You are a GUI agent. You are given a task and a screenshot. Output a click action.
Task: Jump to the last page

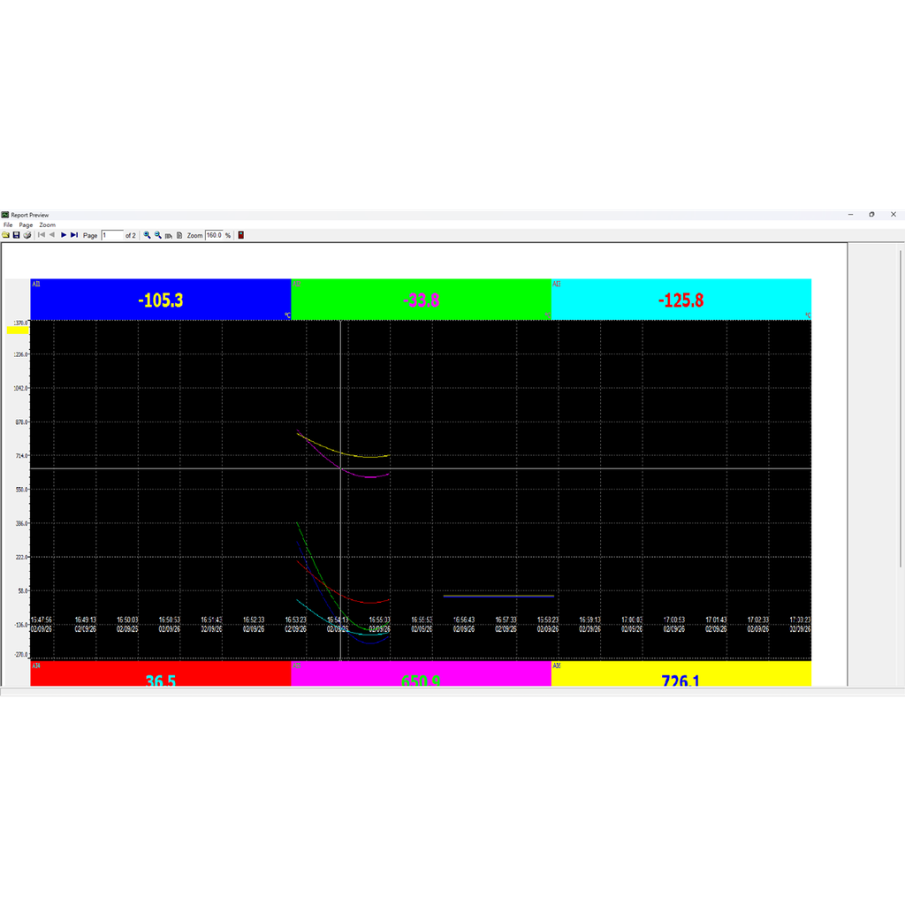[74, 235]
